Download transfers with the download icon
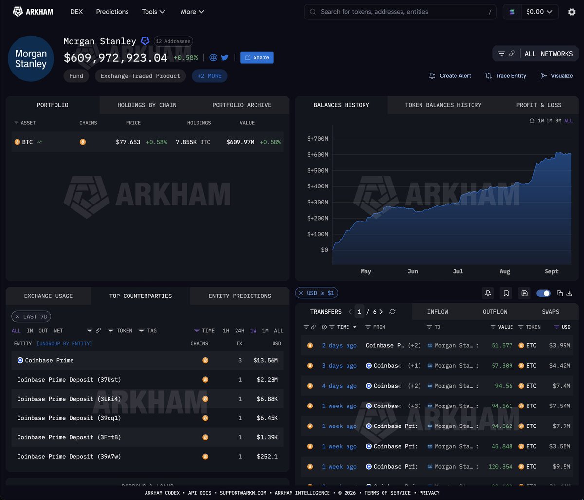The image size is (584, 500). [x=569, y=293]
